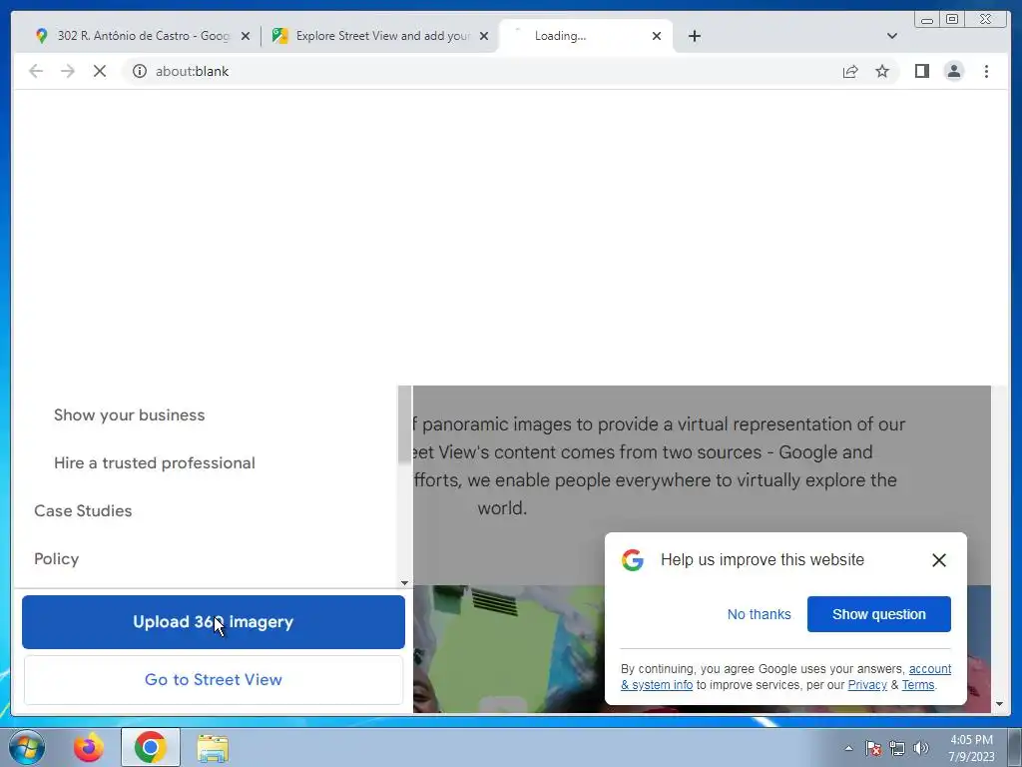This screenshot has height=767, width=1022.
Task: Open Policy menu item
Action: pos(56,559)
